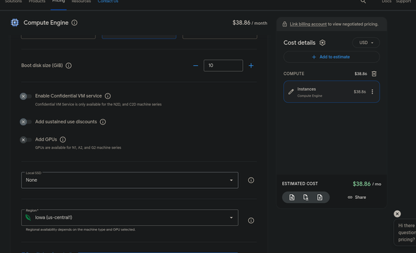The width and height of the screenshot is (416, 253).
Task: Enable Confidential VM service toggle
Action: [26, 96]
